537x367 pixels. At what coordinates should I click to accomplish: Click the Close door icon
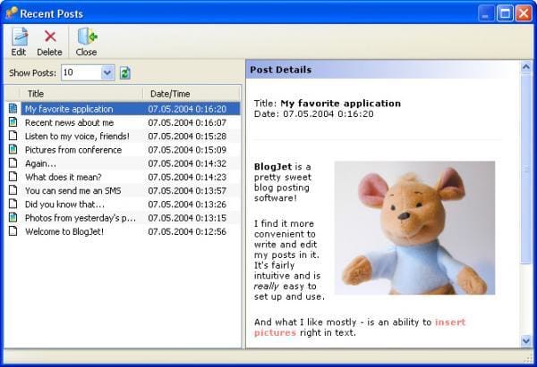87,37
